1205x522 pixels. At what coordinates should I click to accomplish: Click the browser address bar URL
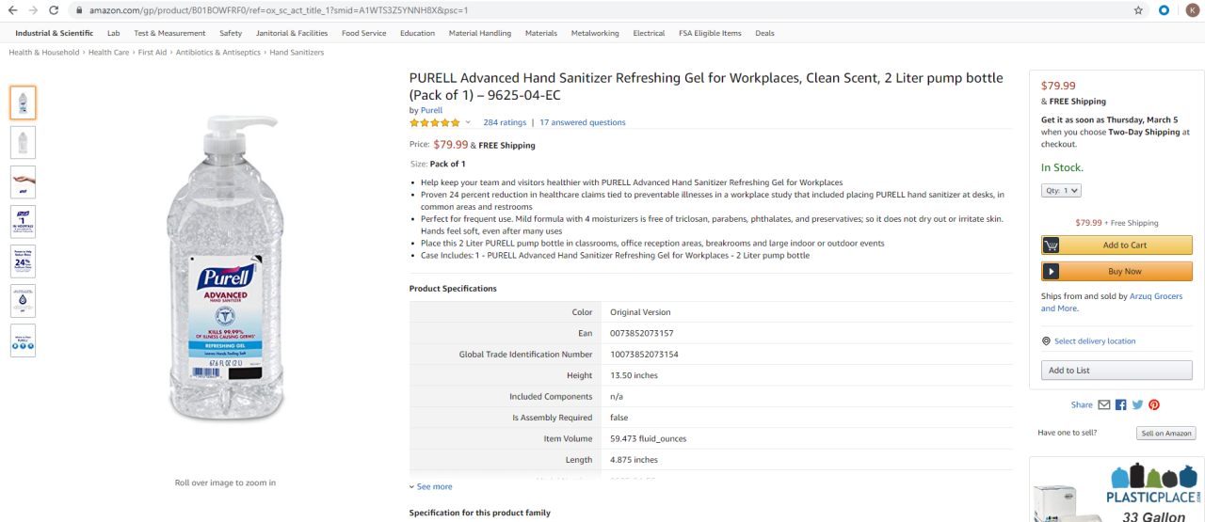point(279,10)
